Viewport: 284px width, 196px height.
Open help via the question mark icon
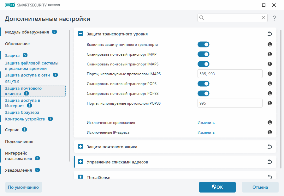coord(274,18)
